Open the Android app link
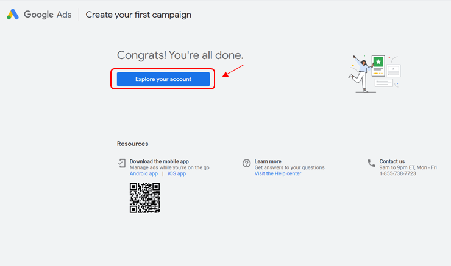The width and height of the screenshot is (451, 266). [143, 174]
